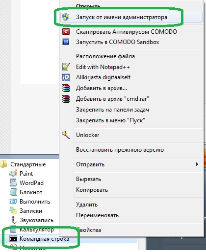The image size is (206, 252).
Task: Click the COMODO Sandbox blue icon
Action: pyautogui.click(x=66, y=42)
